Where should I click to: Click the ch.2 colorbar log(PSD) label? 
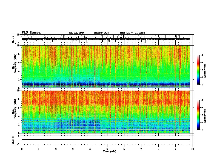[x=205, y=116]
